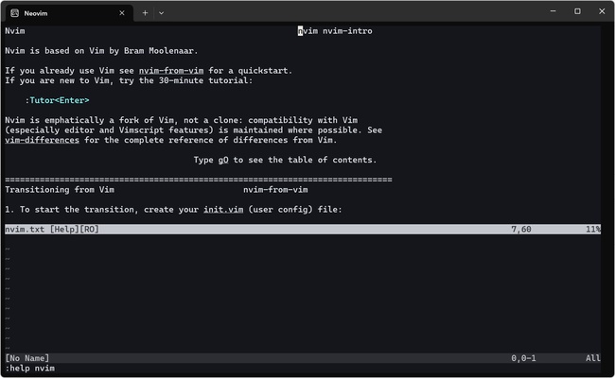The image size is (615, 378).
Task: Click the 'Transitioning from Vim' heading
Action: [60, 190]
